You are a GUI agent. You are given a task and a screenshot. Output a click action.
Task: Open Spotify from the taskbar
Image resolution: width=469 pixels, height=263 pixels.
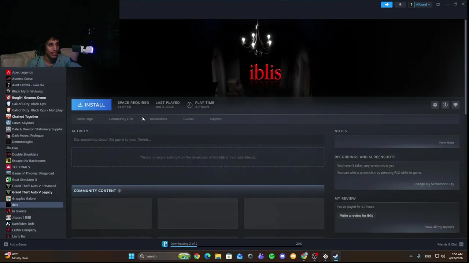pos(272,256)
